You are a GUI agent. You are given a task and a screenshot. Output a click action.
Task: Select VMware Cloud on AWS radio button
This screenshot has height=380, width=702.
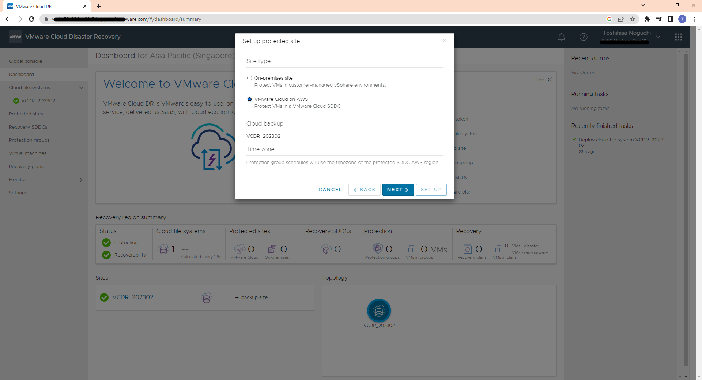point(249,99)
